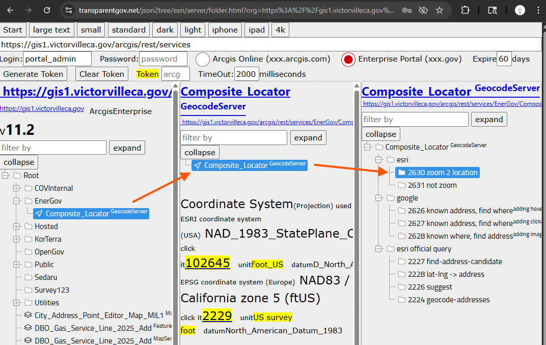This screenshot has height=345, width=546.
Task: Open 2227 find-address-candidate tree item
Action: (455, 262)
